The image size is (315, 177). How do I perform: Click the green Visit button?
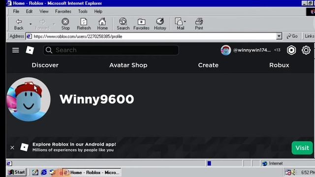302,148
